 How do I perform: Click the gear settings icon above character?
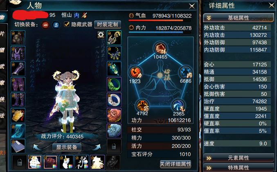[101, 35]
